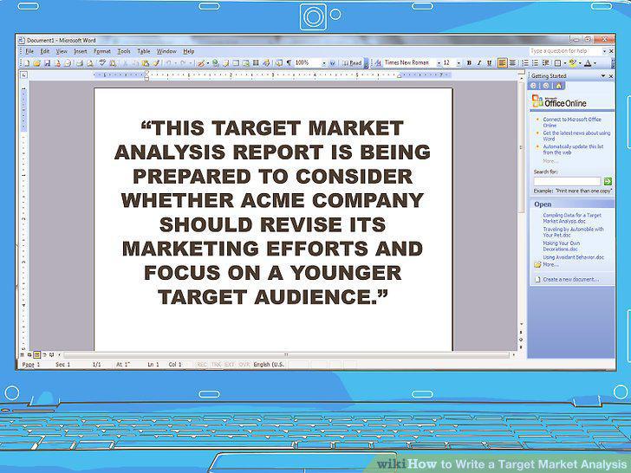Screen dimensions: 631x473
Task: Run the Spelling and Grammar check icon
Action: [x=102, y=62]
